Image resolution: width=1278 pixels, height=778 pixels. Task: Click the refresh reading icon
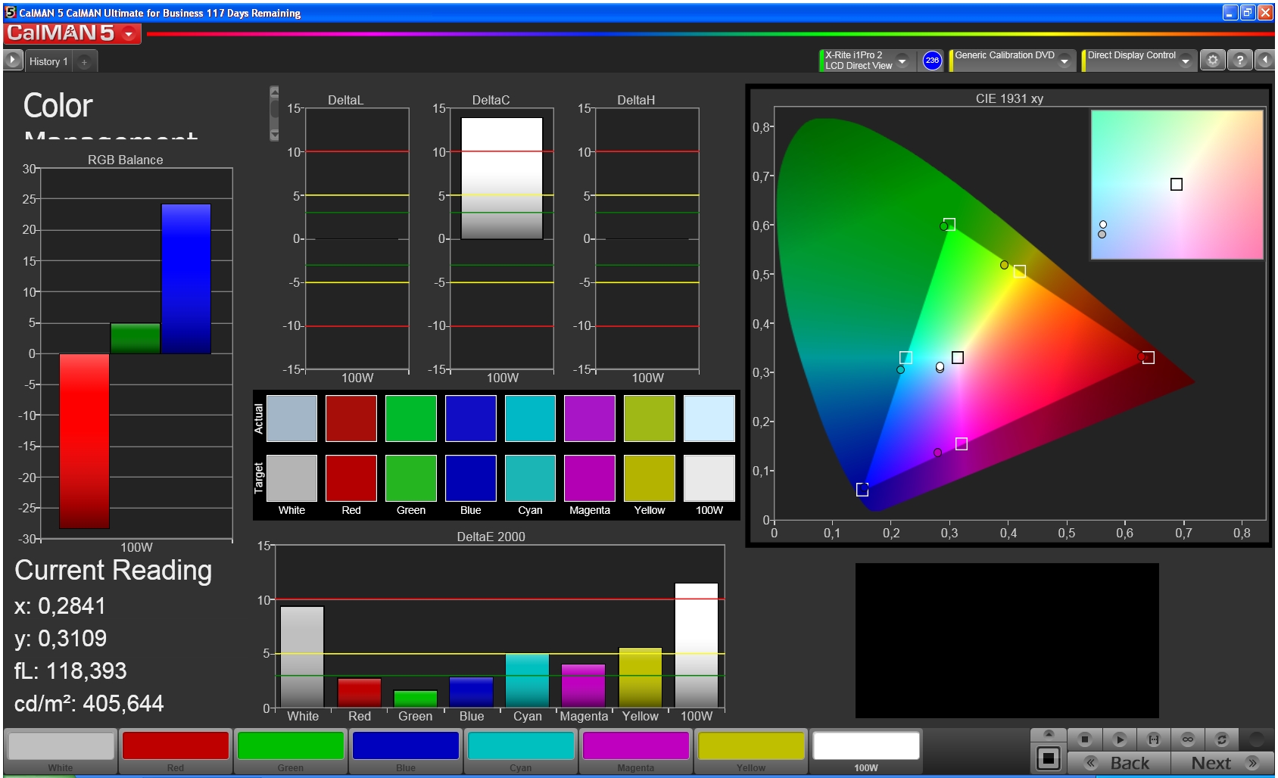pos(1222,739)
